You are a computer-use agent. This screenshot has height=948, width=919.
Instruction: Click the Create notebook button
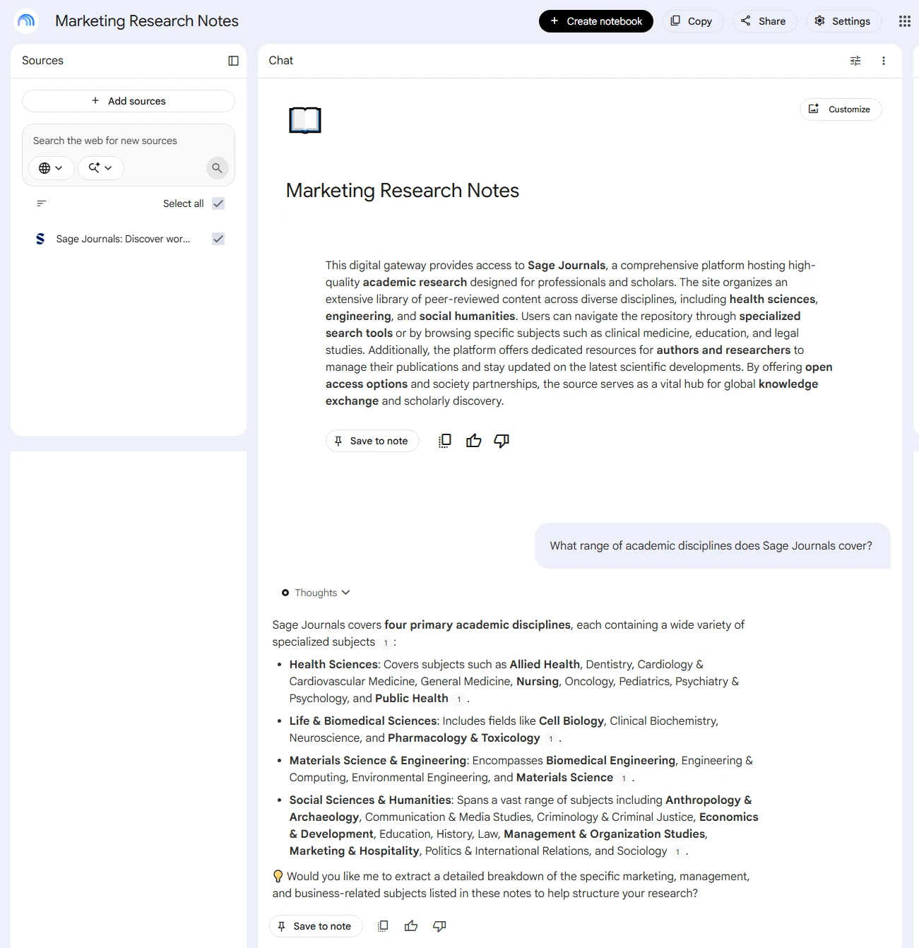click(596, 21)
